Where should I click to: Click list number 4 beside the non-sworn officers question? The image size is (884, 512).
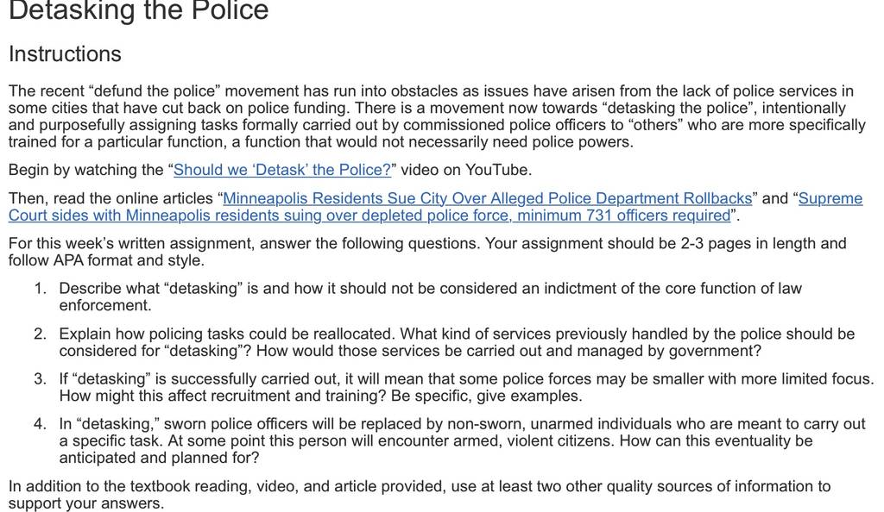pos(40,424)
